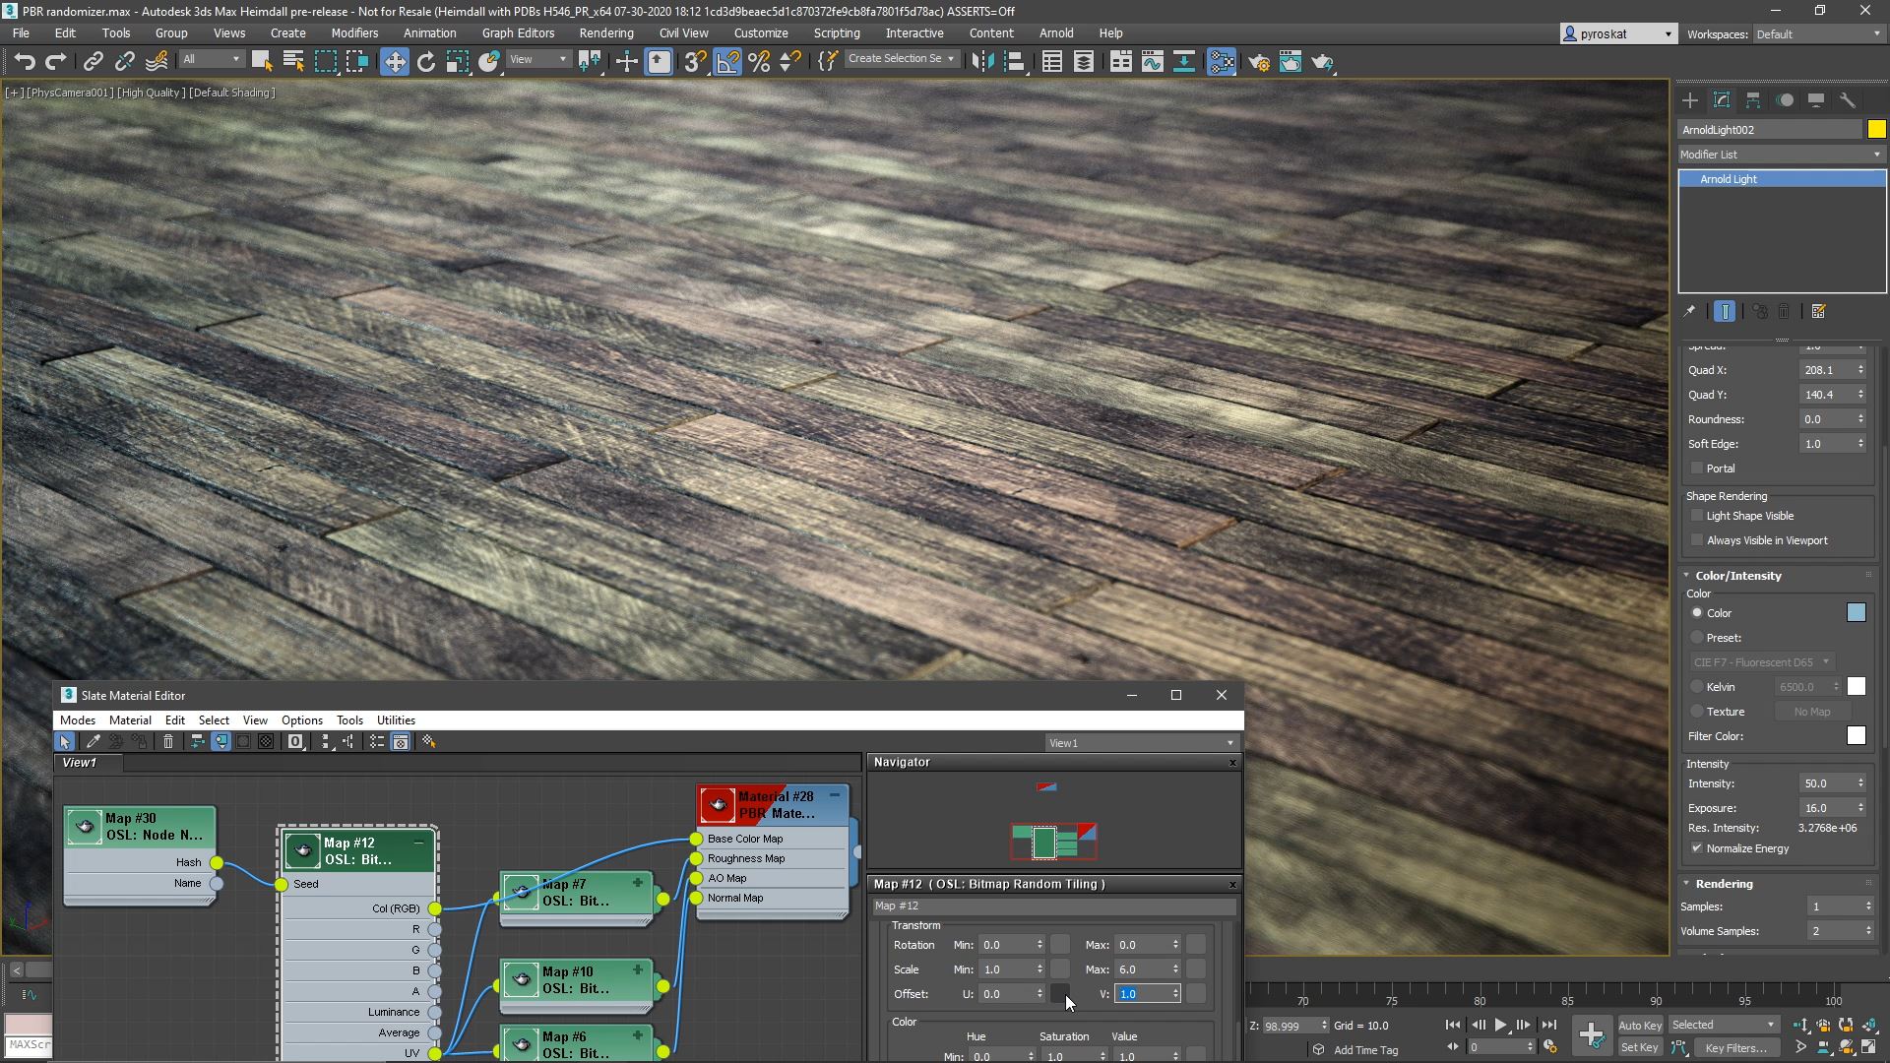Click the Color swatch for Arnold Light
1890x1063 pixels.
click(1857, 612)
